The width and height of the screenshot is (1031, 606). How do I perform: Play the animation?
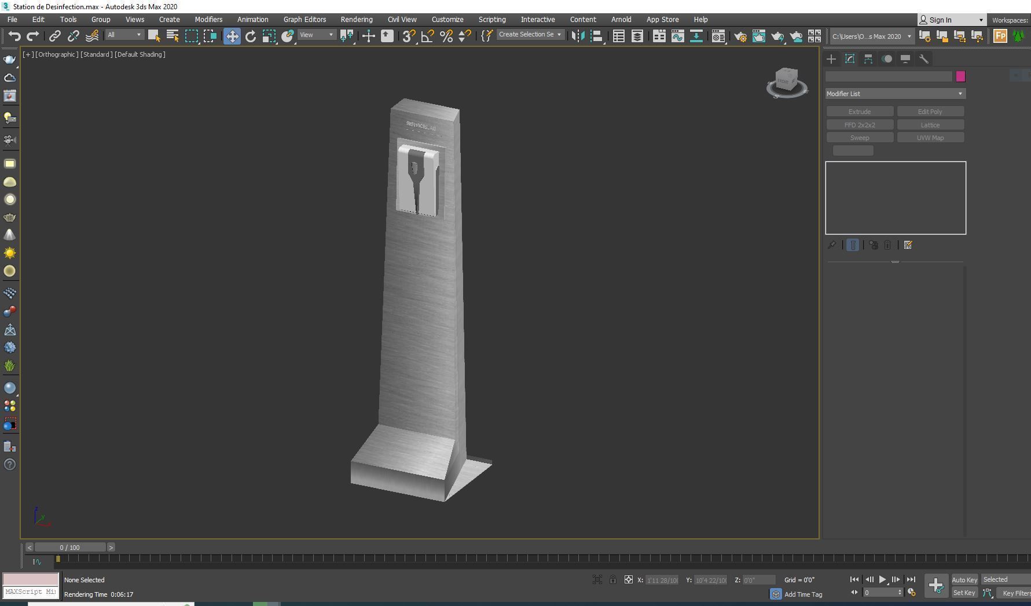[x=882, y=579]
